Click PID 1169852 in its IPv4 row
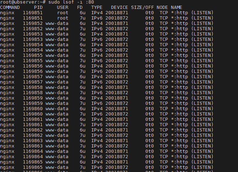 click(33, 23)
